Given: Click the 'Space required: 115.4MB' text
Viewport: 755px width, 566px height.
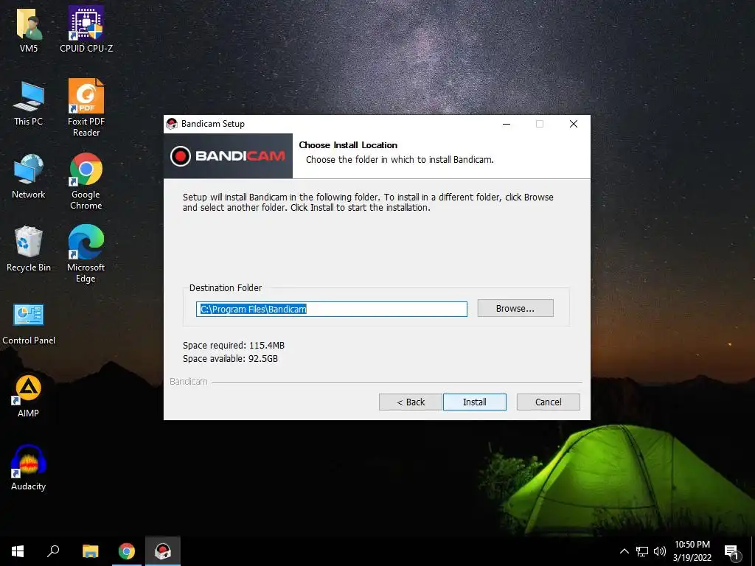Looking at the screenshot, I should (x=234, y=345).
